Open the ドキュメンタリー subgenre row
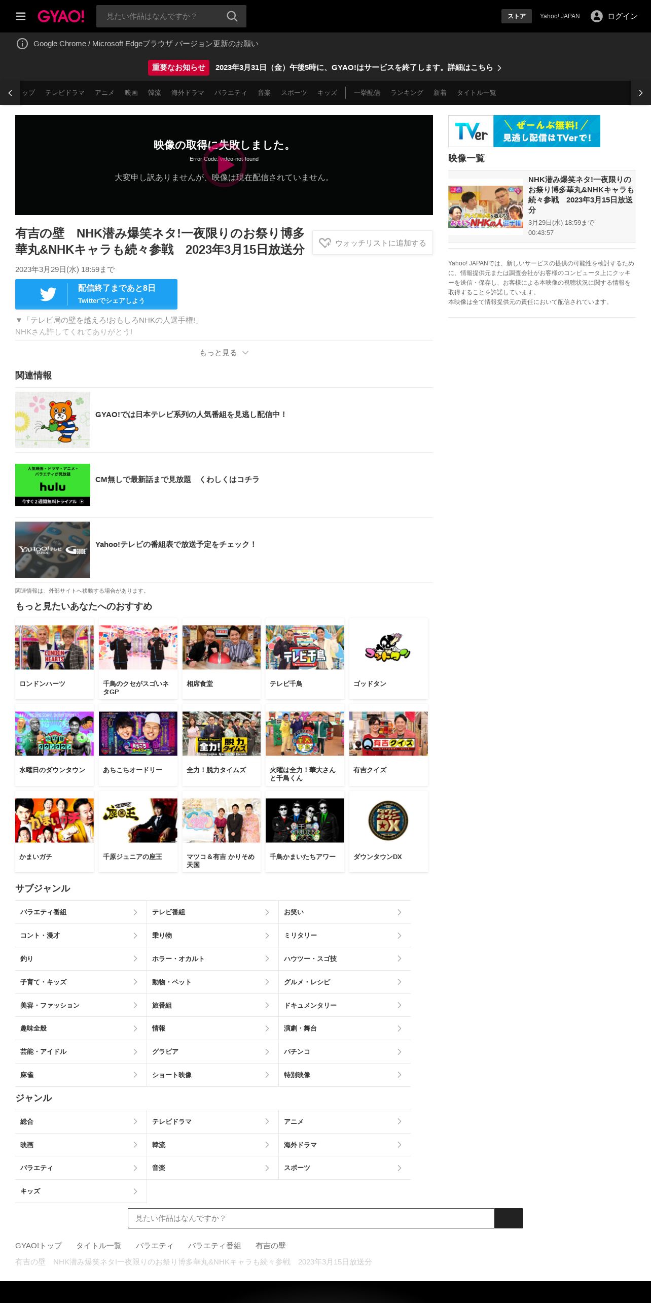Image resolution: width=651 pixels, height=1303 pixels. [345, 1006]
